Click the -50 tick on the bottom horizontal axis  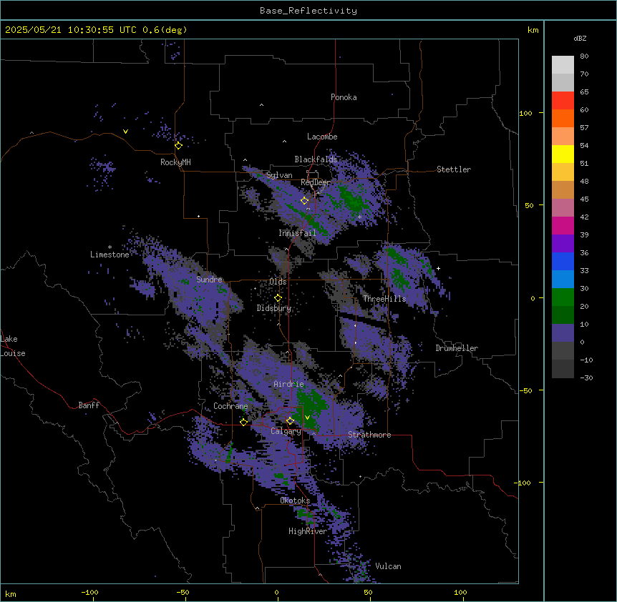183,592
